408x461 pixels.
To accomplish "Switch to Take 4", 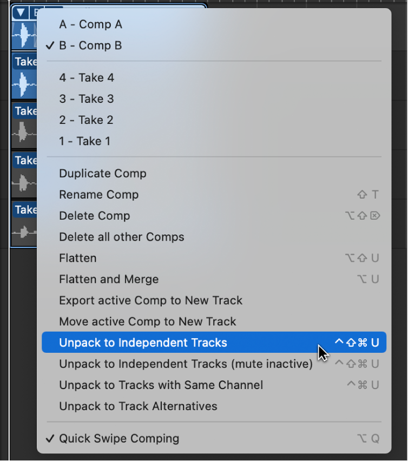I will pyautogui.click(x=87, y=77).
